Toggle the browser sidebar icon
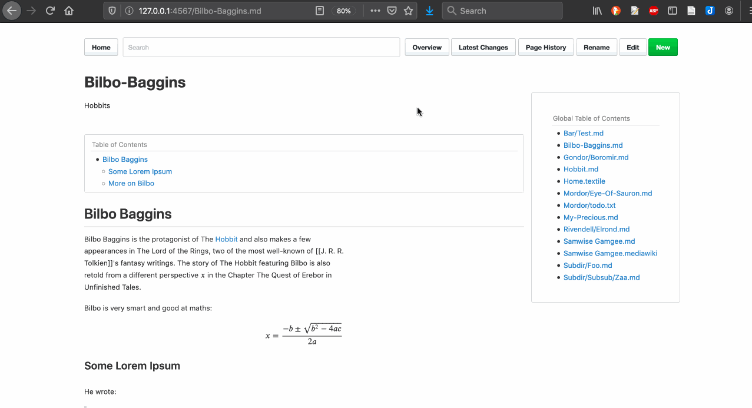The height and width of the screenshot is (408, 752). (x=673, y=11)
